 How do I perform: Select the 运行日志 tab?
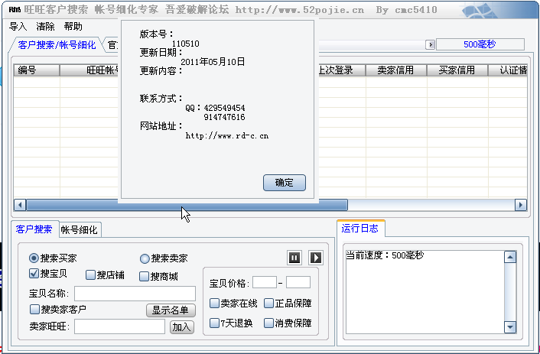click(x=360, y=229)
